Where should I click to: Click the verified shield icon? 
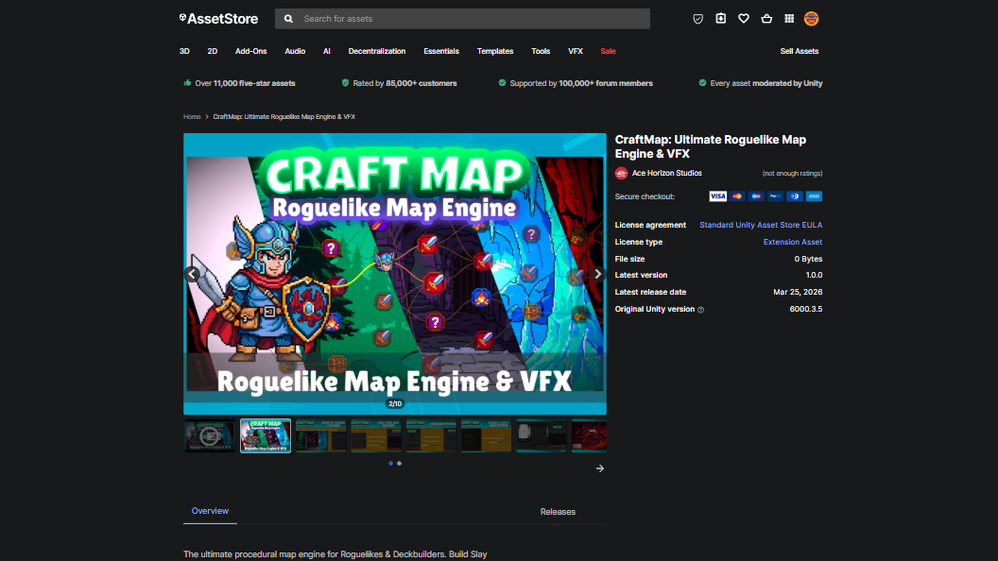[x=697, y=18]
